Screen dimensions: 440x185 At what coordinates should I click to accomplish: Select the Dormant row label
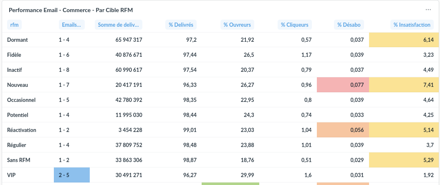point(18,40)
